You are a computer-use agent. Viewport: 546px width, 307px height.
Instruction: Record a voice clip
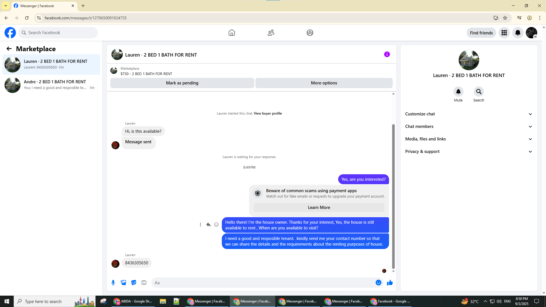113,283
